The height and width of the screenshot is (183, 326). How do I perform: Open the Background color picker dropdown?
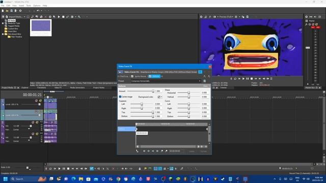[161, 97]
